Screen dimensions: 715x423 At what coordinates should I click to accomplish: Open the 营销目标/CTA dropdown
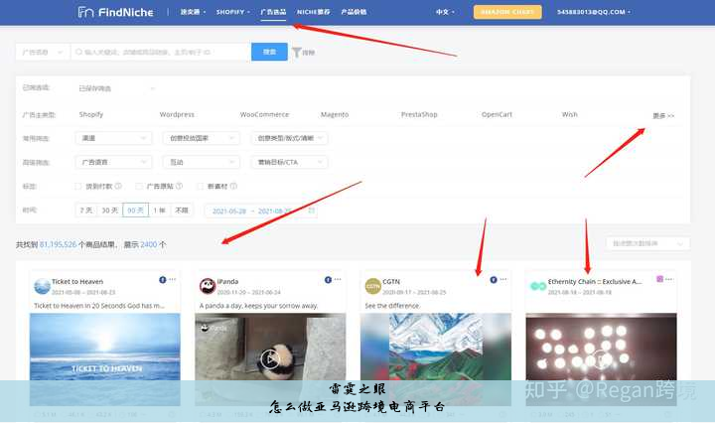[x=286, y=161]
